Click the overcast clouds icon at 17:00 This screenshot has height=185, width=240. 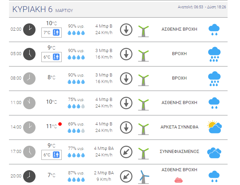pyautogui.click(x=214, y=153)
